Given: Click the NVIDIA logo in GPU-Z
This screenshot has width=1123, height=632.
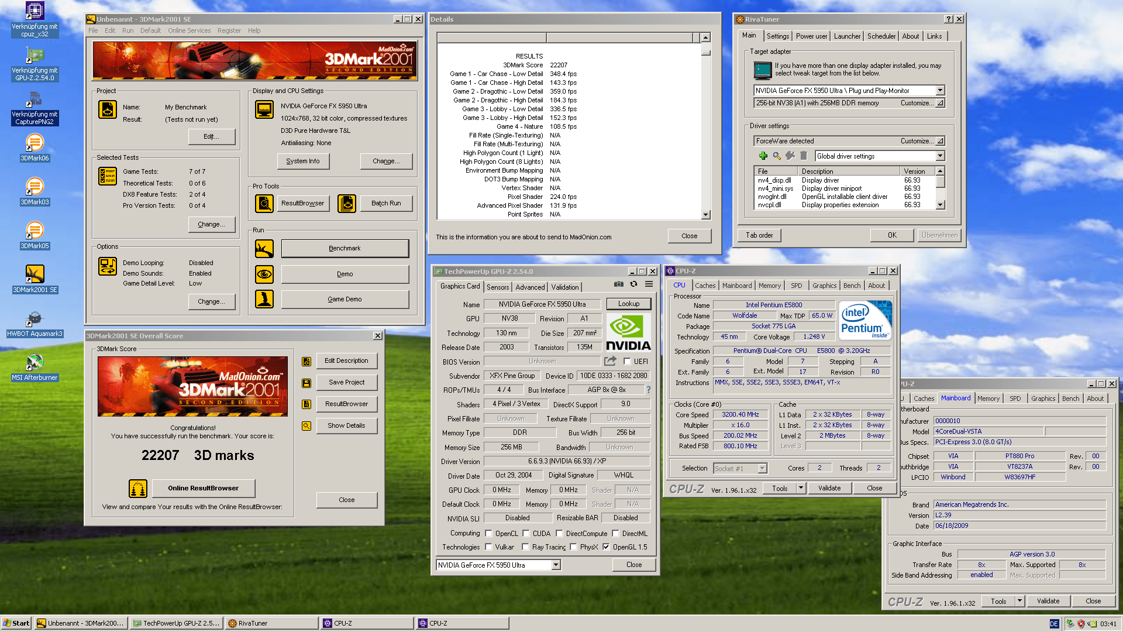Looking at the screenshot, I should click(x=628, y=332).
